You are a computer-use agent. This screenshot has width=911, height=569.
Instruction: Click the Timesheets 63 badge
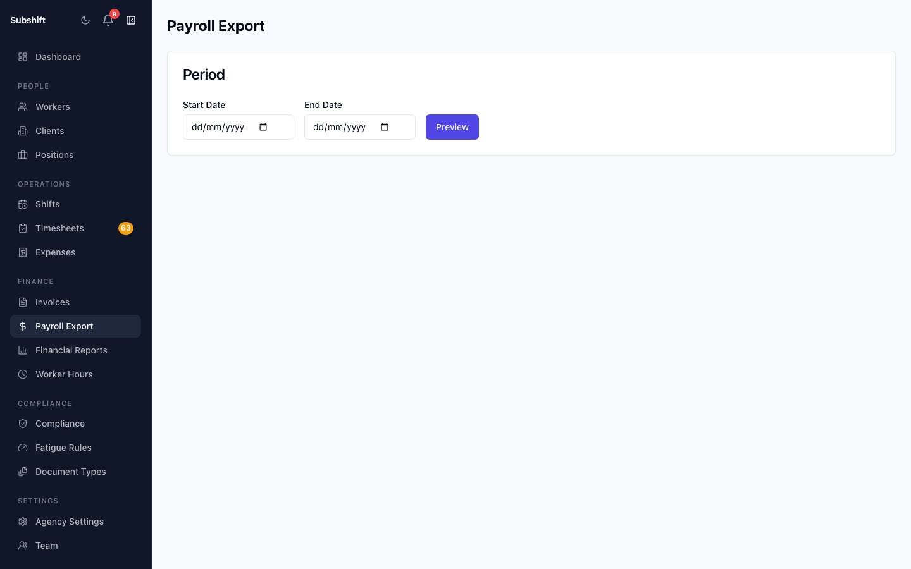tap(126, 228)
